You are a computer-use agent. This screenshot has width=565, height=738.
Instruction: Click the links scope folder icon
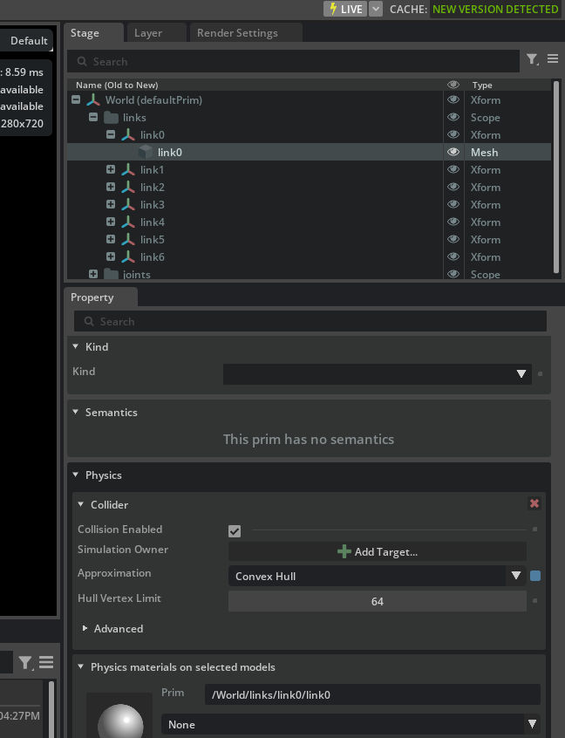click(x=111, y=118)
